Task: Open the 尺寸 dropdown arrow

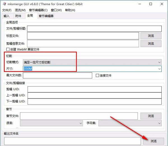Action: 159,69
